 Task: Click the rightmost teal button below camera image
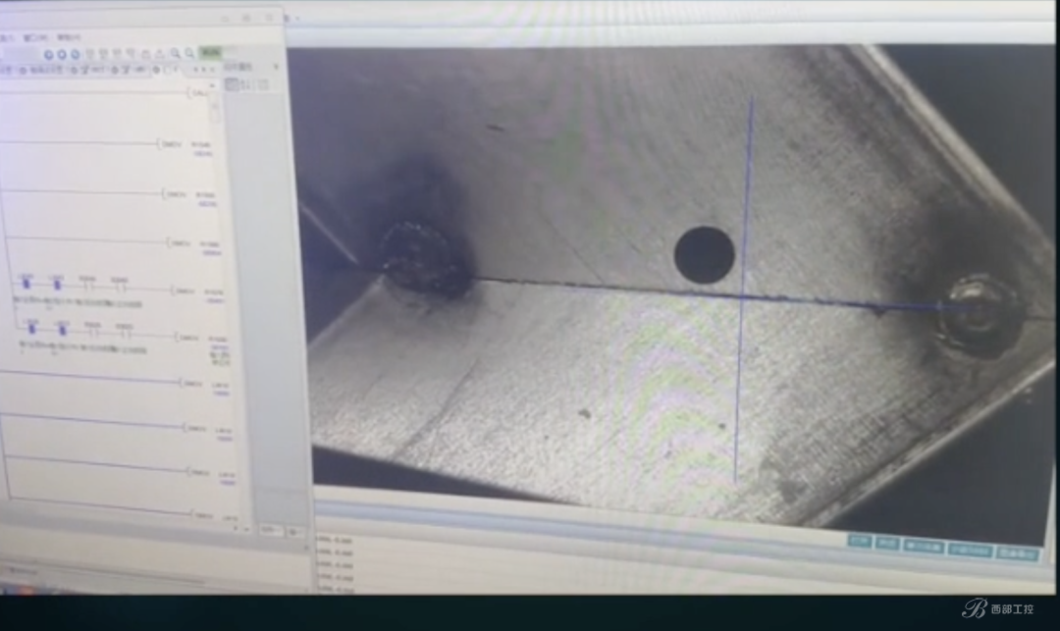point(1018,554)
